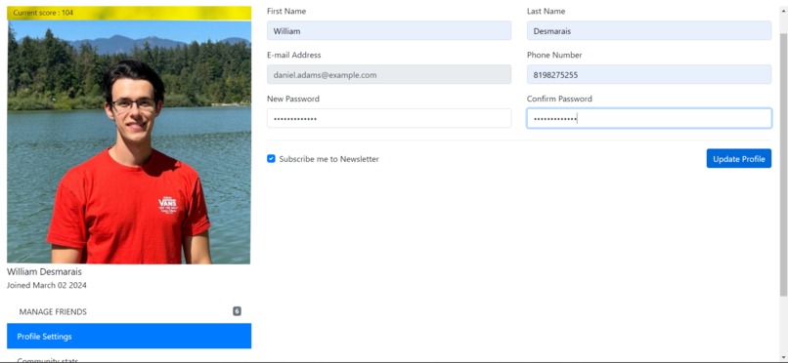Viewport: 788px width, 363px height.
Task: Click the First Name label
Action: pyautogui.click(x=286, y=11)
